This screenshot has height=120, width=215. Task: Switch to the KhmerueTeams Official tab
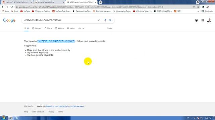48,2
